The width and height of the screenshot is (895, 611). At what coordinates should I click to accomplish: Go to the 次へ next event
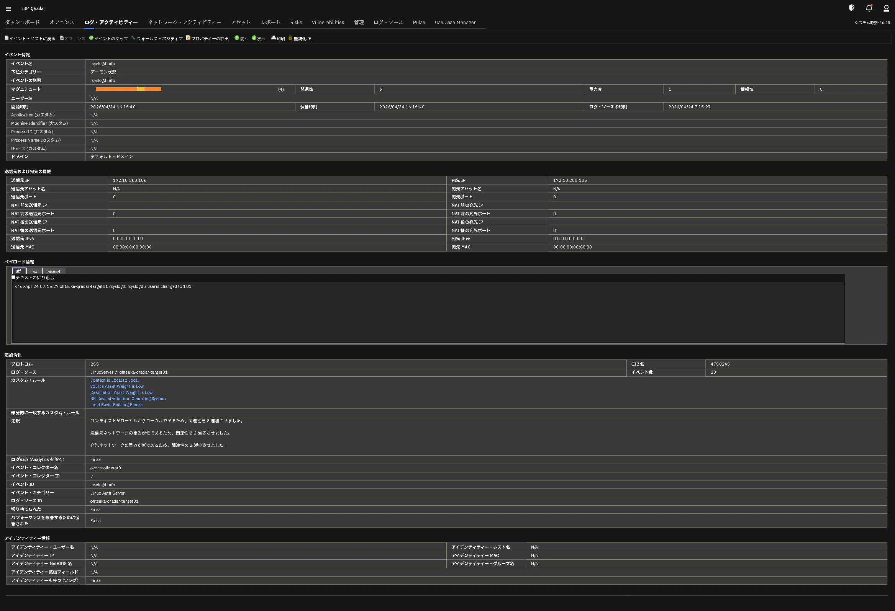pos(259,38)
